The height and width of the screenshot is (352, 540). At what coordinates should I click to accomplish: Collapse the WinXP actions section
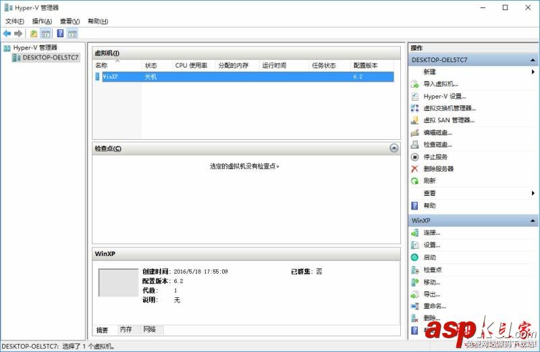(x=533, y=221)
